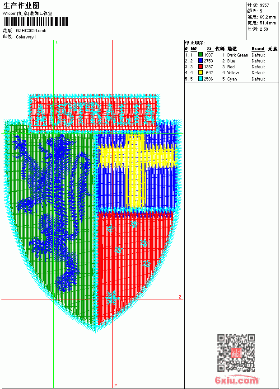Viewport: 280px width, 389px height.
Task: Click the Red thread color swatch
Action: [200, 66]
